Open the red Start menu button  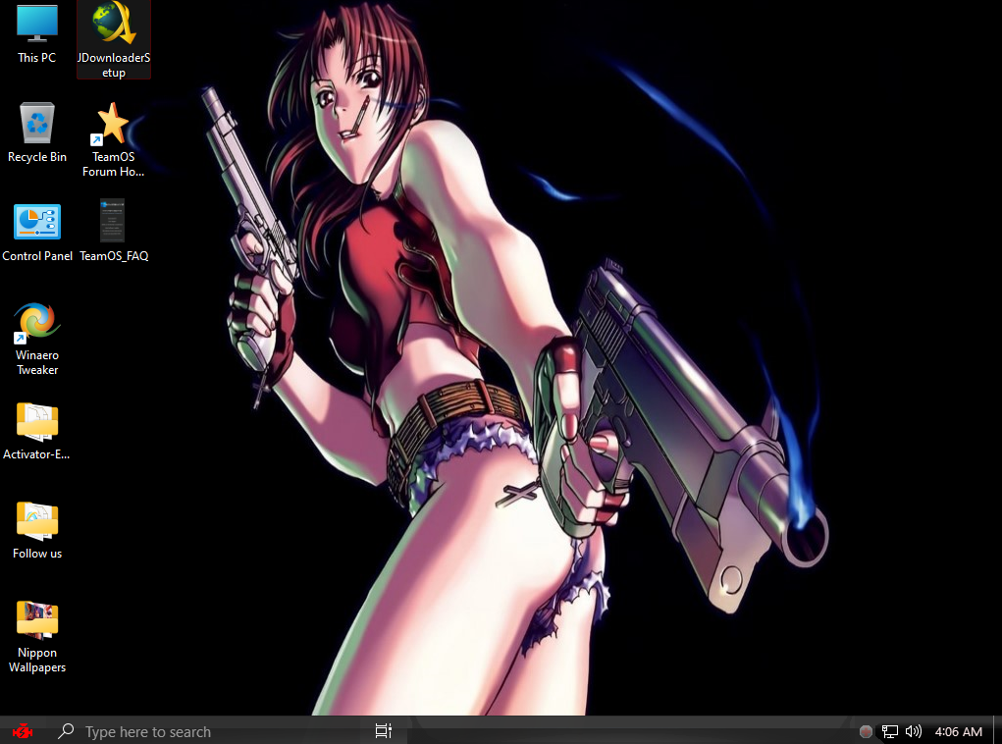pos(22,730)
